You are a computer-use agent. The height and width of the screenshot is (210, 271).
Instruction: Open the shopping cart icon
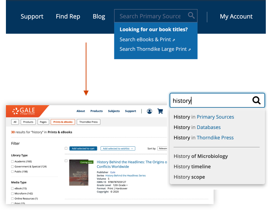click(160, 111)
